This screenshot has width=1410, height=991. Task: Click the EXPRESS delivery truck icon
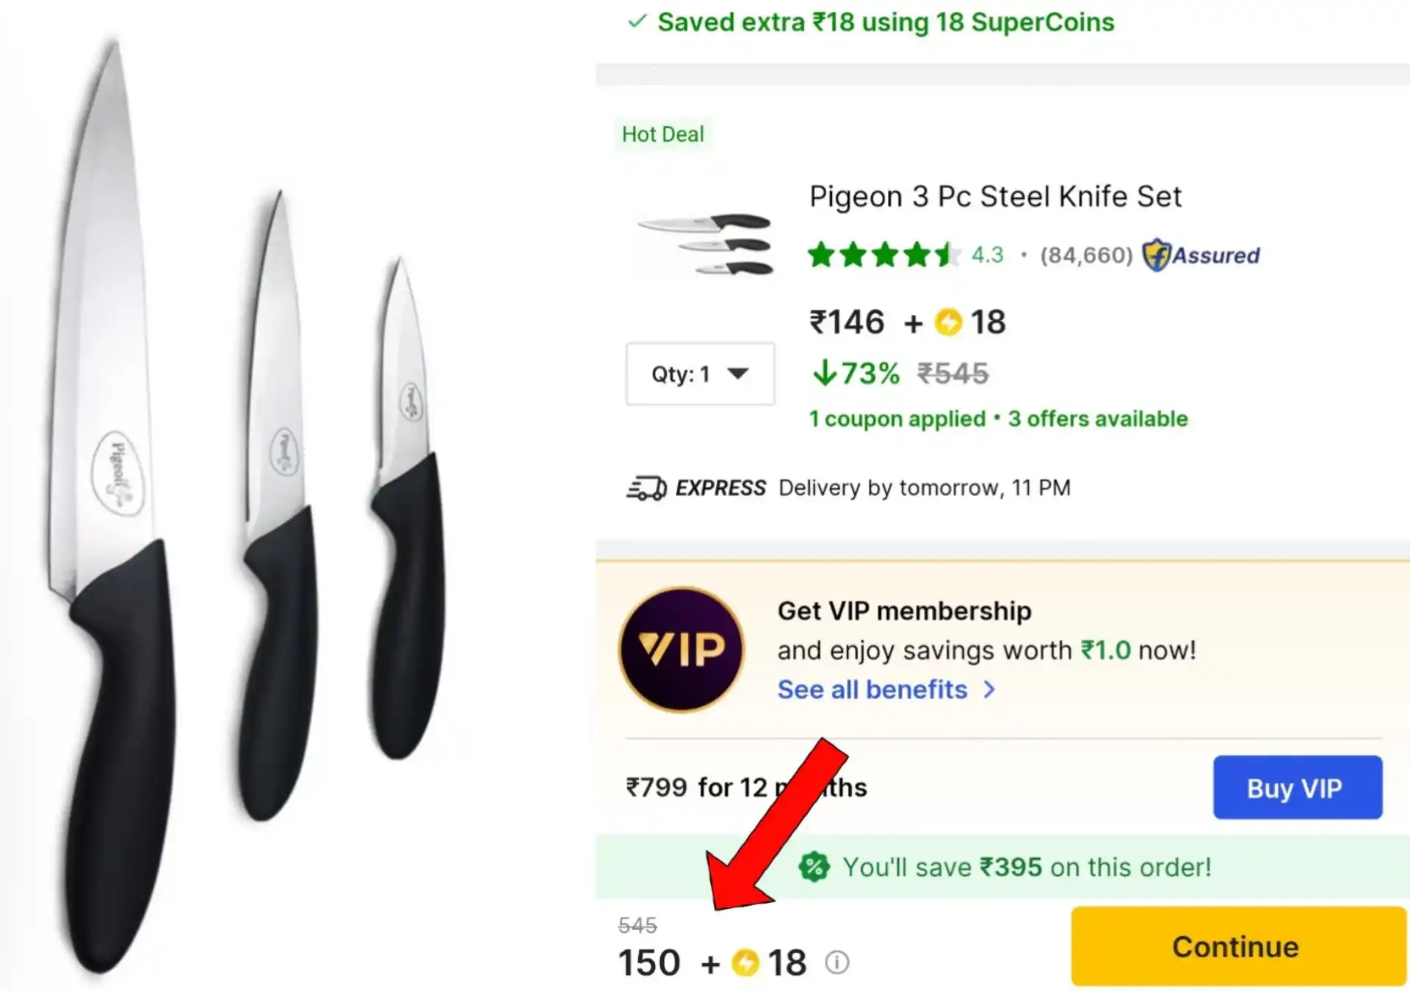[646, 487]
